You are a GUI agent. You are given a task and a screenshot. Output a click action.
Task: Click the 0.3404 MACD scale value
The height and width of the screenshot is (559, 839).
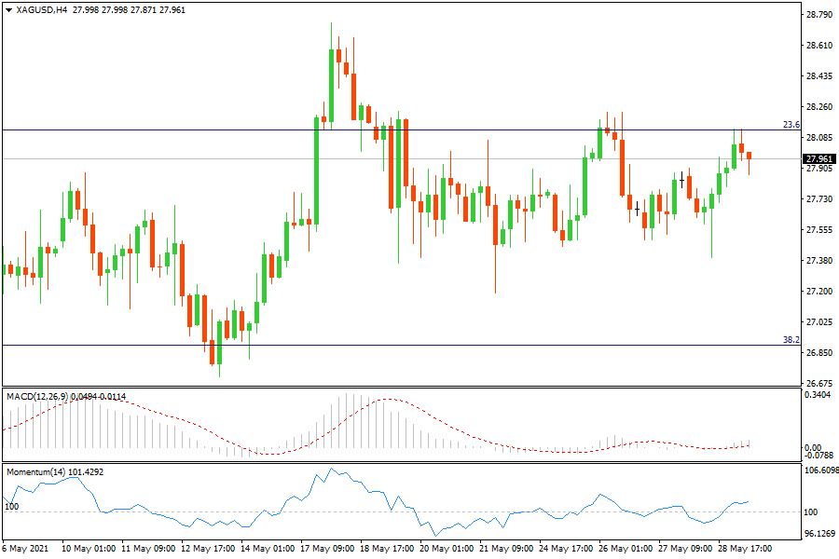coord(818,395)
